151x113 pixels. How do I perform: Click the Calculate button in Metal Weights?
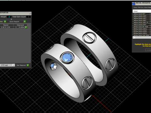click(x=148, y=50)
